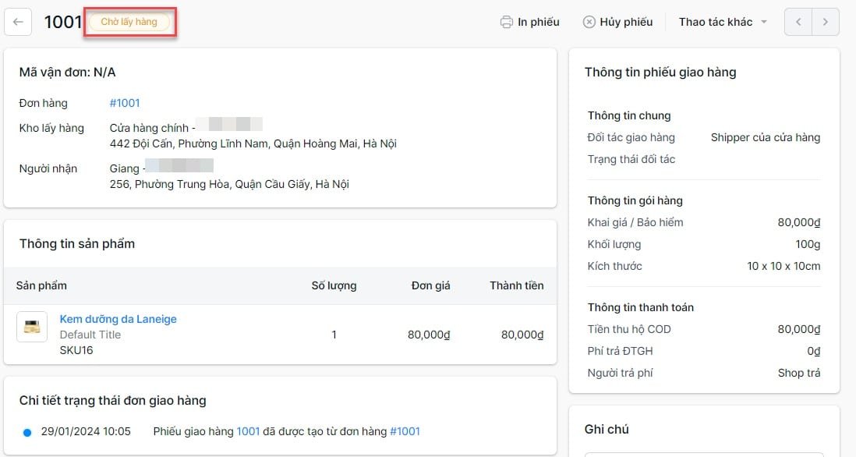
Task: Click the Thông tin phiếu giao hàng heading
Action: 660,72
